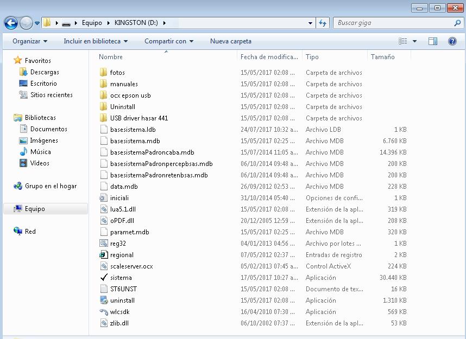466x339 pixels.
Task: Open the Música library
Action: coord(40,152)
